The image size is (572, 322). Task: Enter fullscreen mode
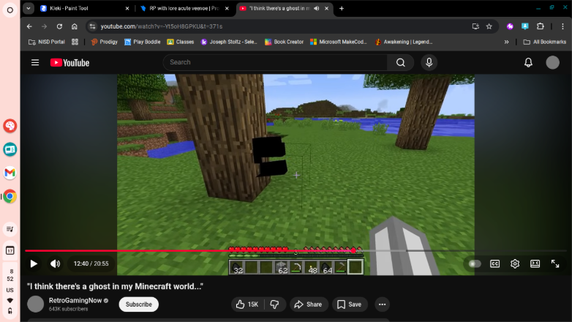point(555,263)
